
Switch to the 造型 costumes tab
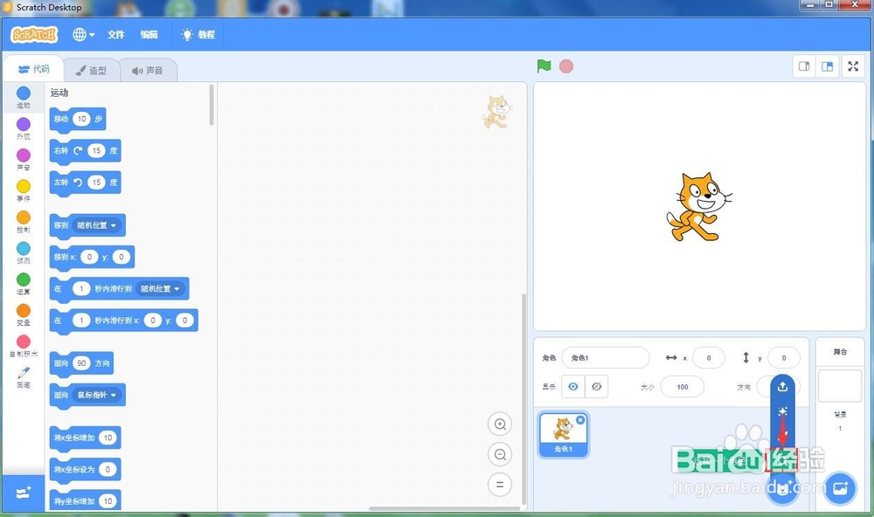pos(91,70)
